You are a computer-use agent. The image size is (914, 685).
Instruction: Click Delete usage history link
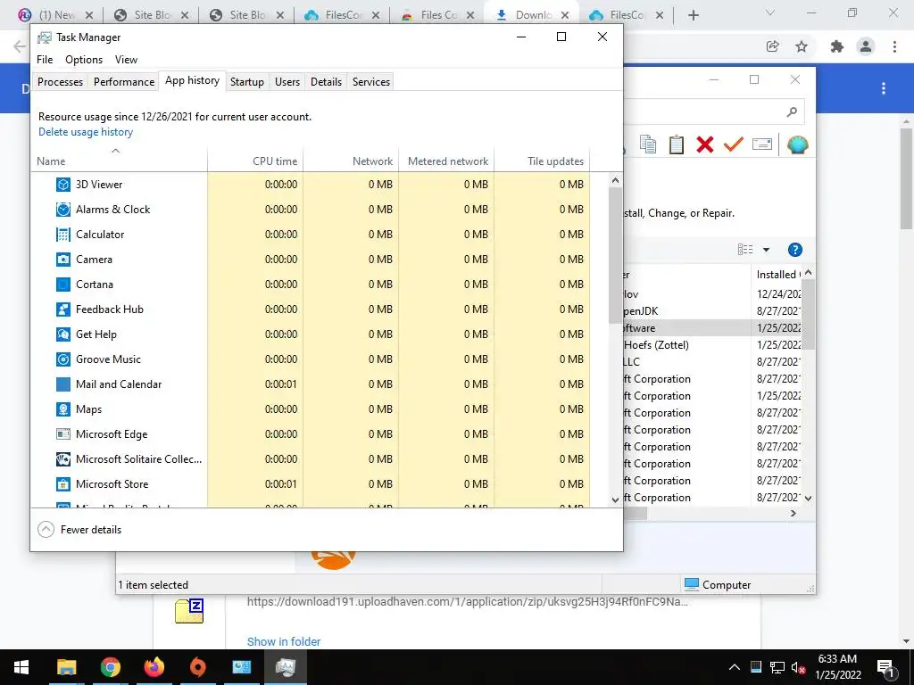click(86, 132)
